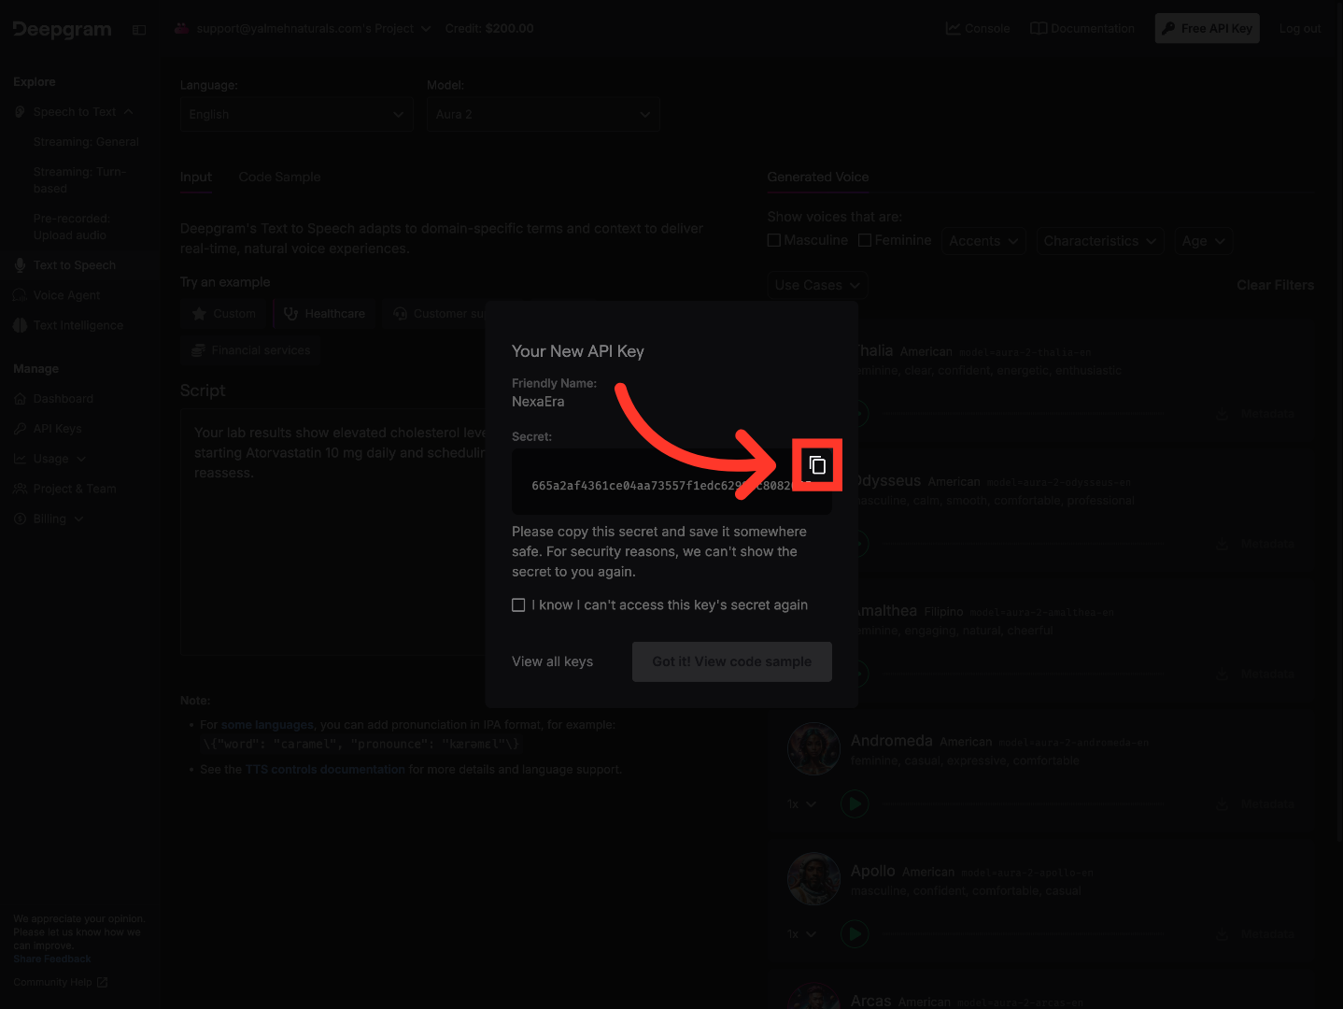Click the Secret key text field
1343x1009 pixels.
[671, 481]
